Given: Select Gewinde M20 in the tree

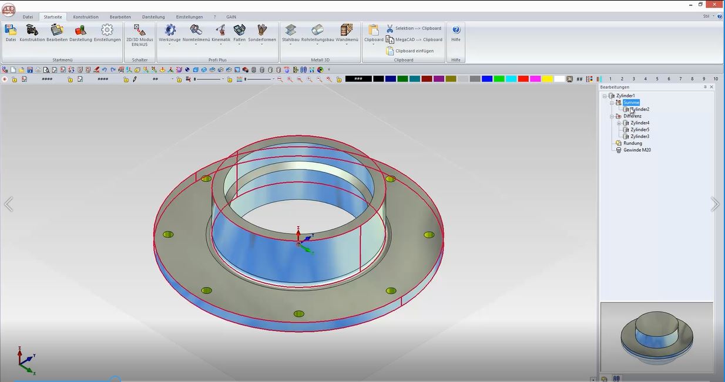Looking at the screenshot, I should tap(637, 150).
